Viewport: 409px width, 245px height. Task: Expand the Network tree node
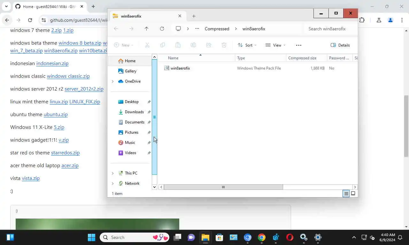(112, 183)
